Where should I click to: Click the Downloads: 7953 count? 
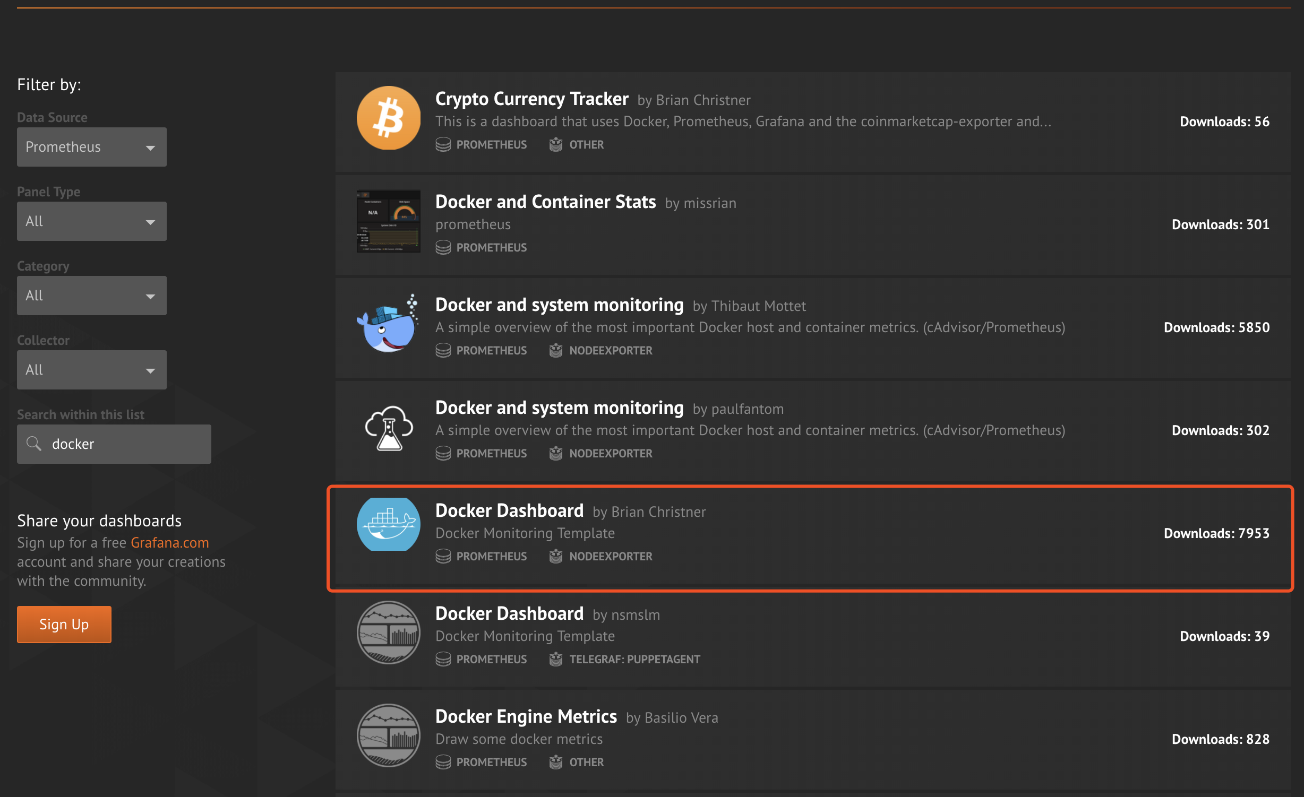click(x=1217, y=533)
